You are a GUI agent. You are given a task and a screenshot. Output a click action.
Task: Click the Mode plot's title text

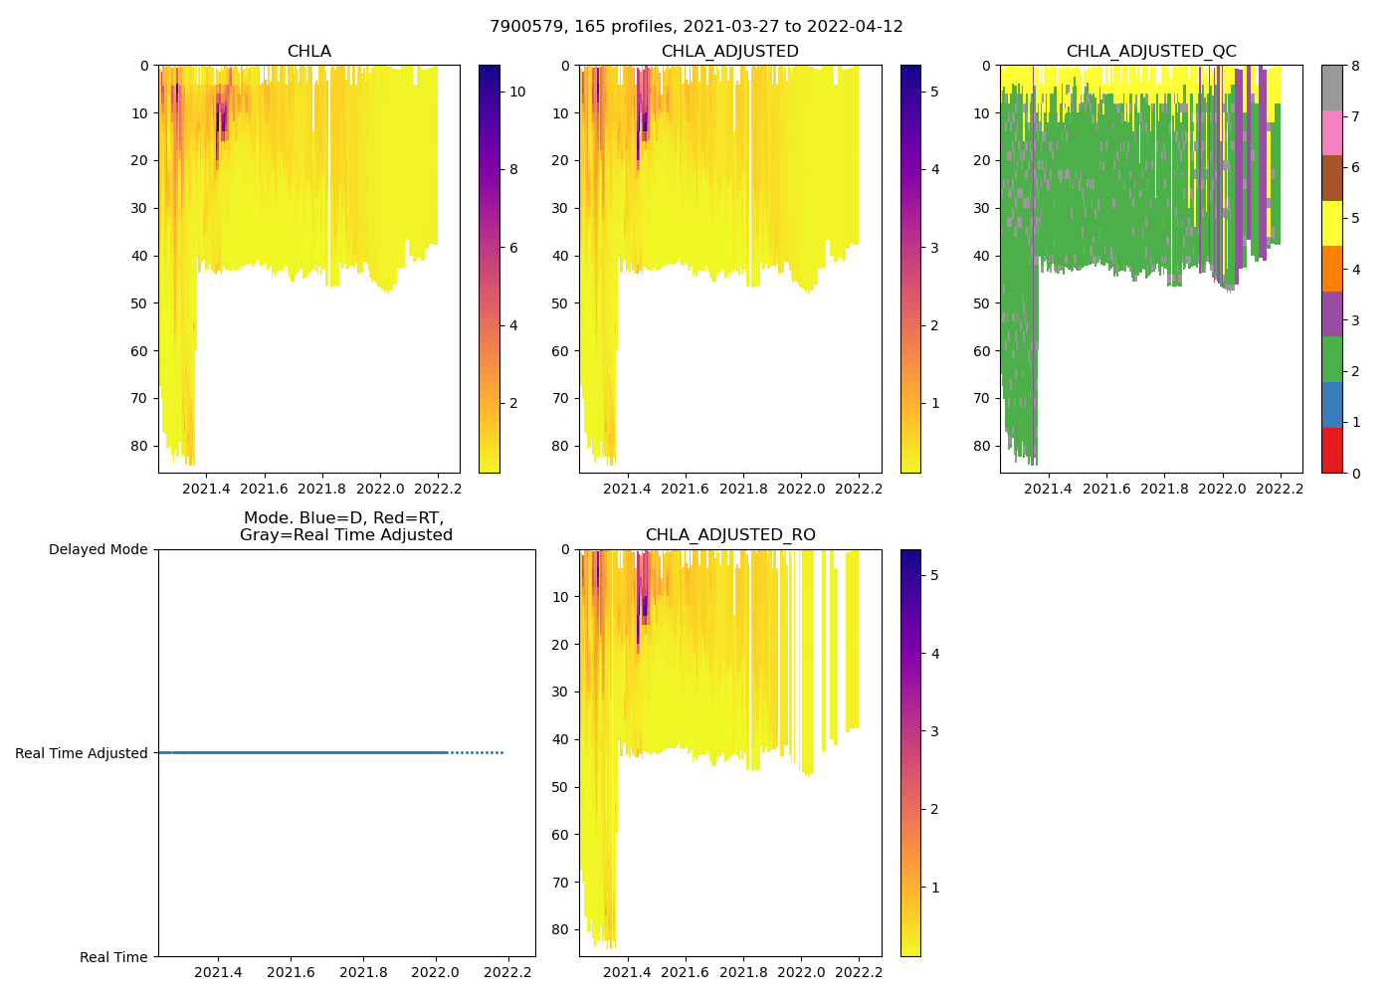click(x=345, y=526)
